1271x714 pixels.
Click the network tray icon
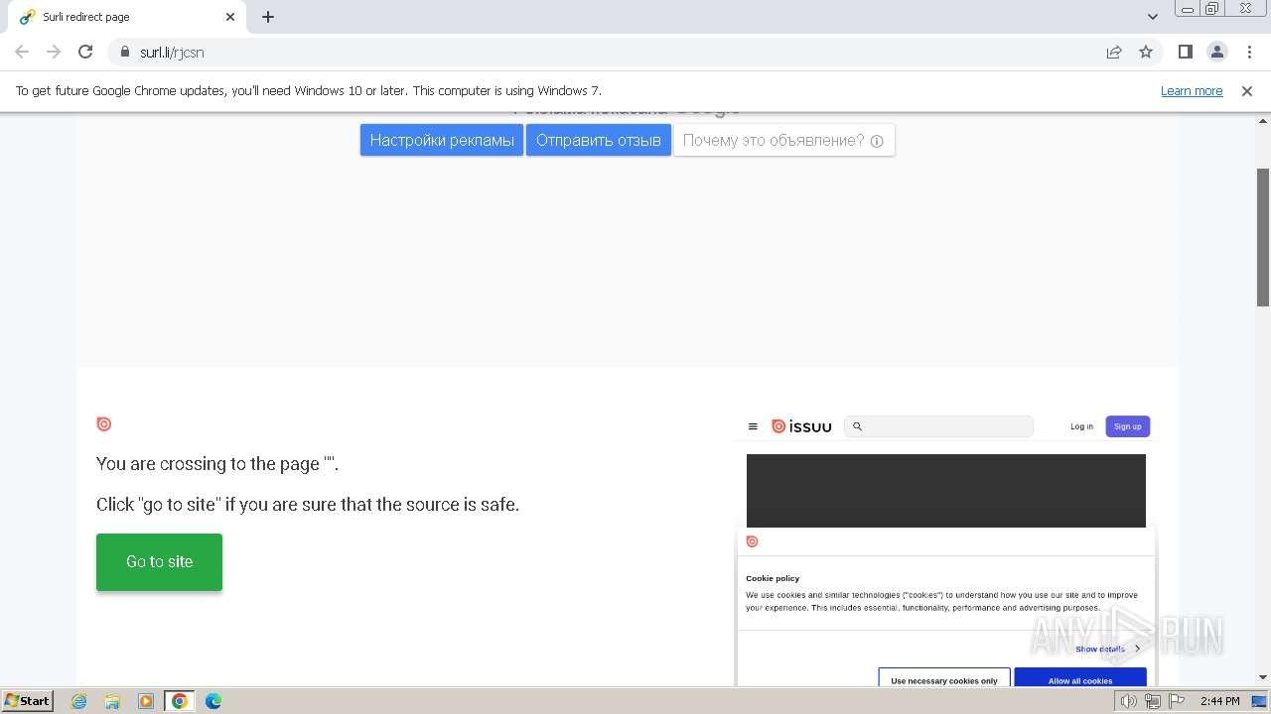pos(1152,701)
